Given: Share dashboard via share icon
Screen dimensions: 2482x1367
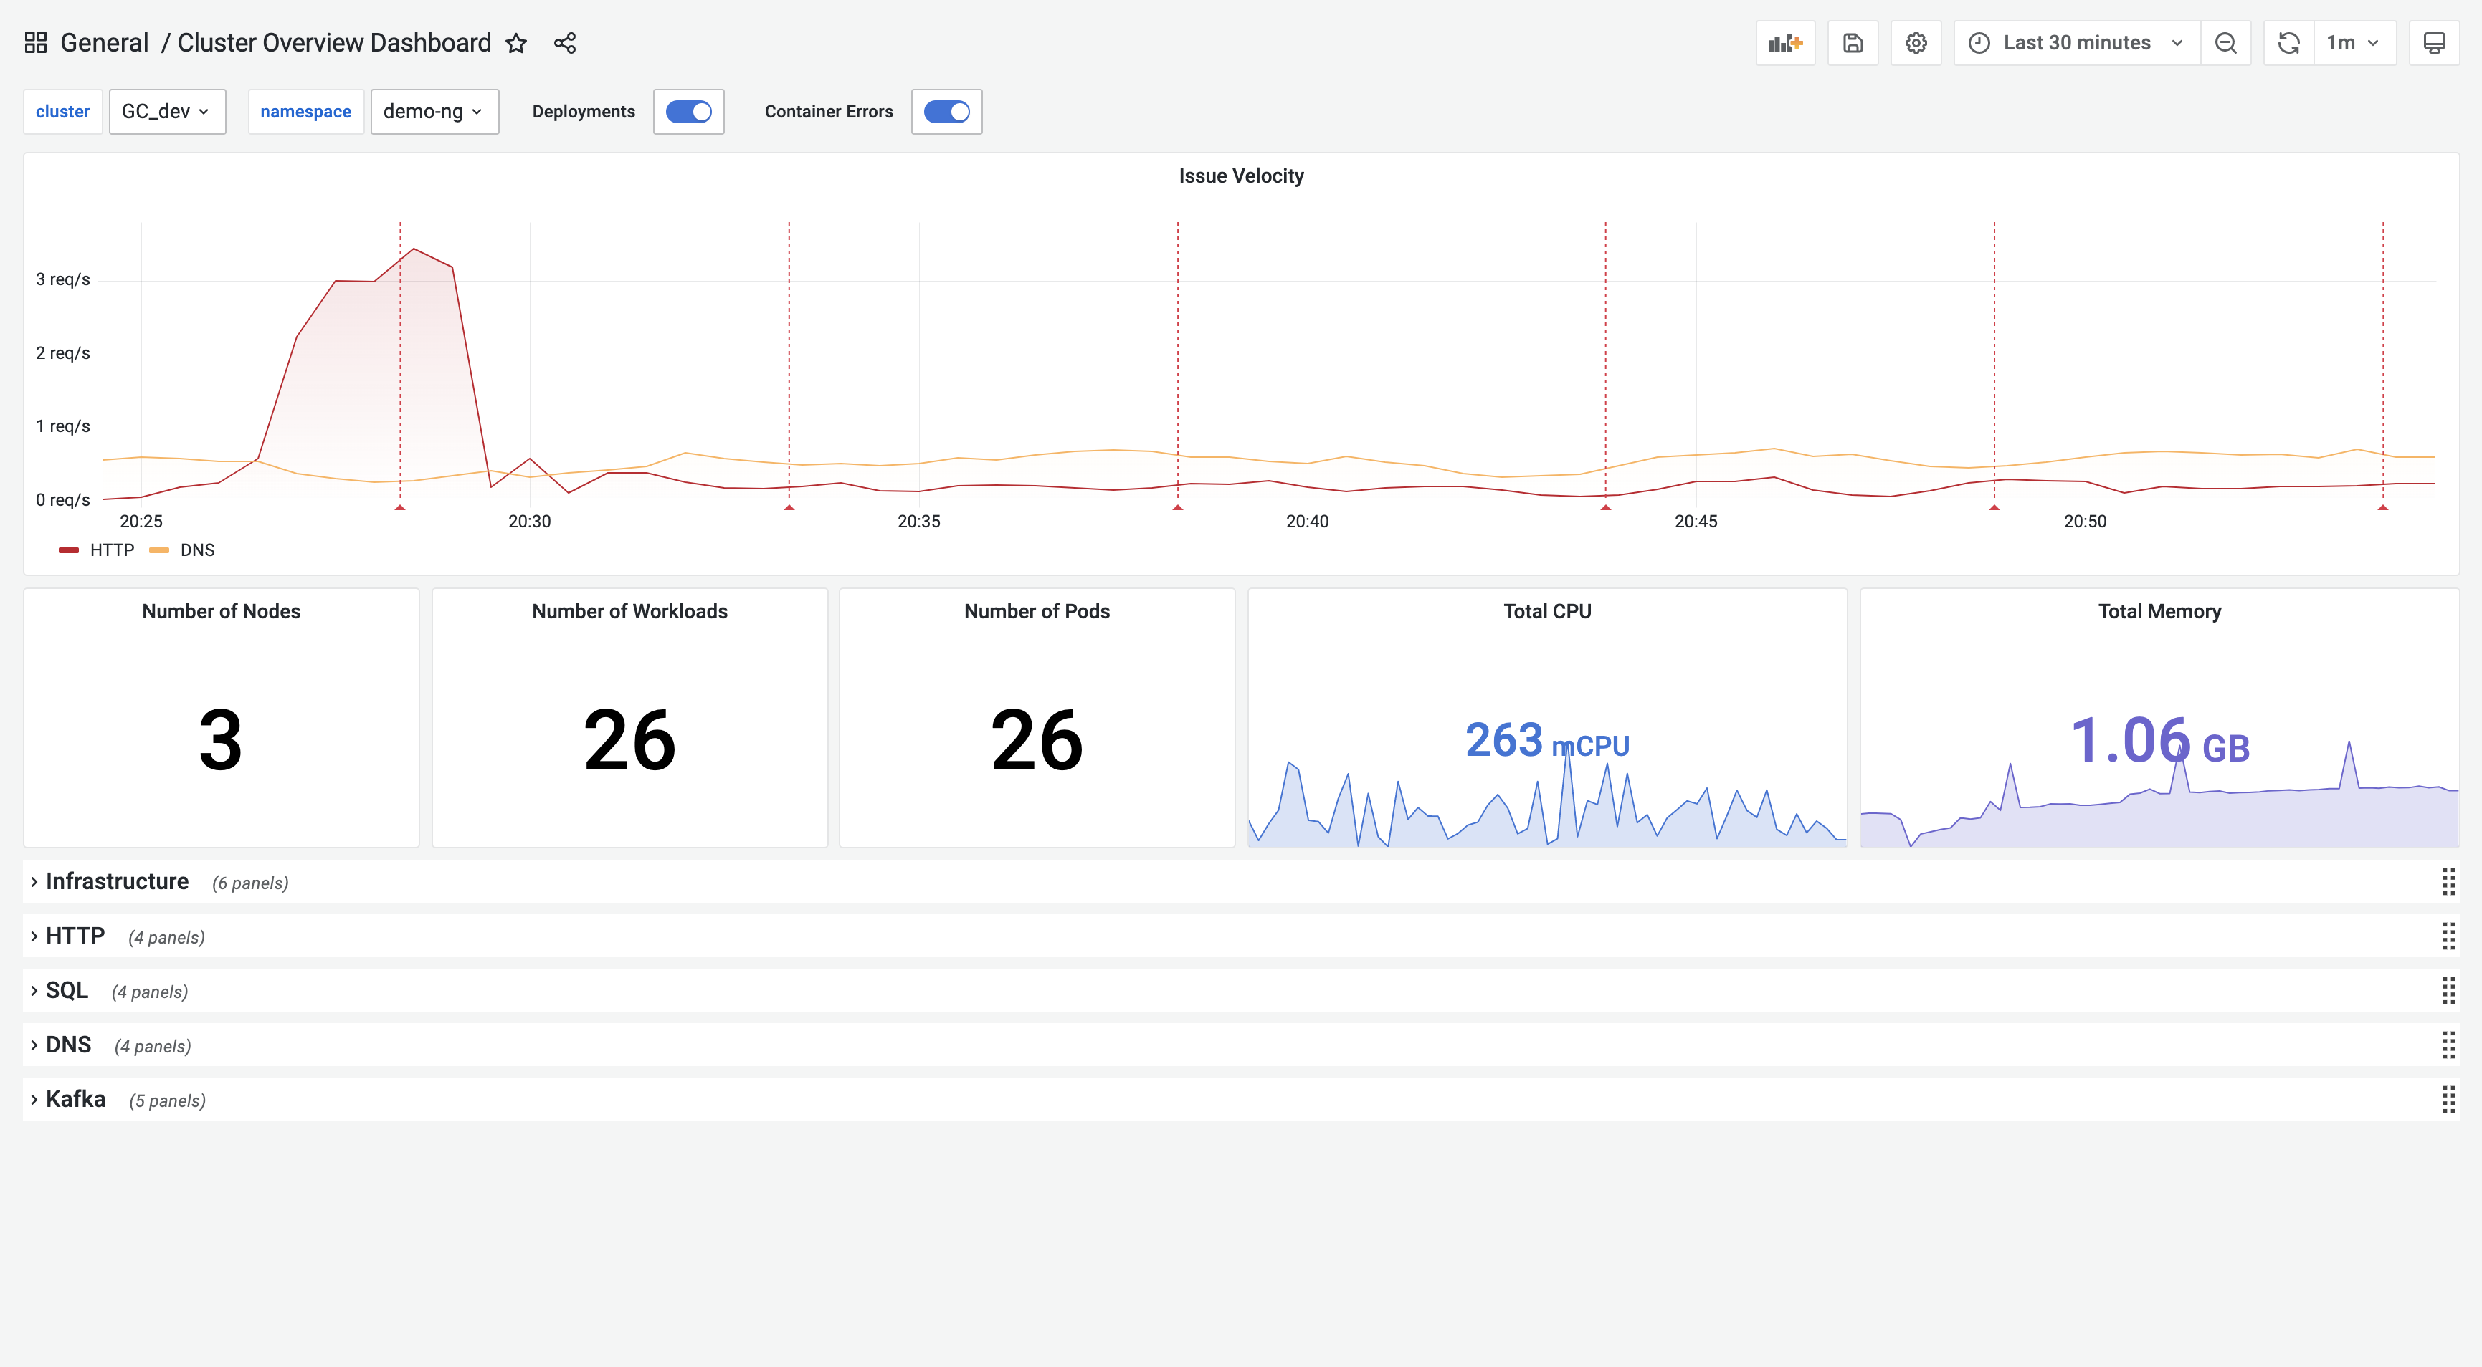Looking at the screenshot, I should point(565,43).
